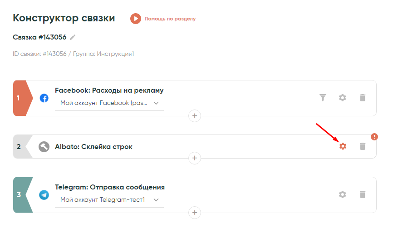Open settings gear for Telegram step
Image resolution: width=398 pixels, height=244 pixels.
point(343,194)
